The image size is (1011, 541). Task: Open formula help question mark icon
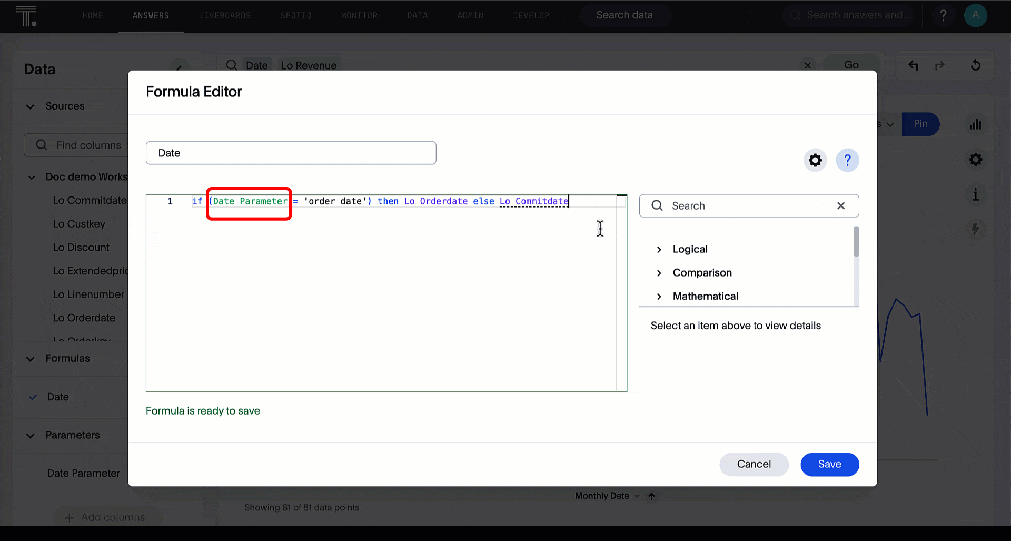(847, 160)
